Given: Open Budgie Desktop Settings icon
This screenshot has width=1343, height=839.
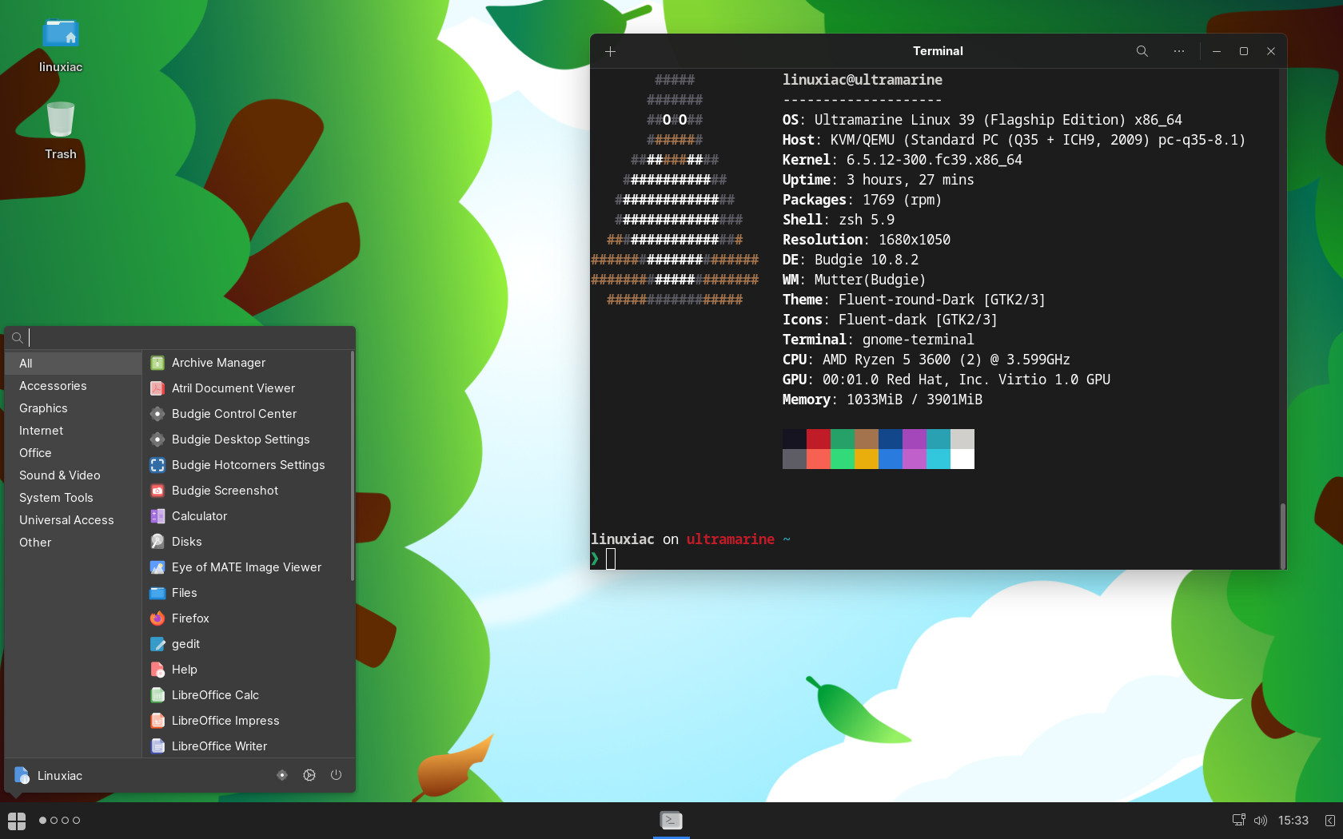Looking at the screenshot, I should click(x=157, y=439).
